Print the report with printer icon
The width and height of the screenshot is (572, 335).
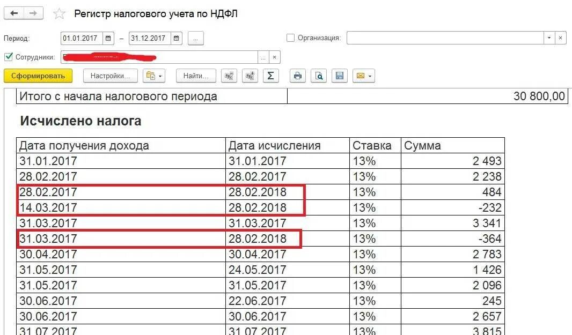pyautogui.click(x=298, y=76)
